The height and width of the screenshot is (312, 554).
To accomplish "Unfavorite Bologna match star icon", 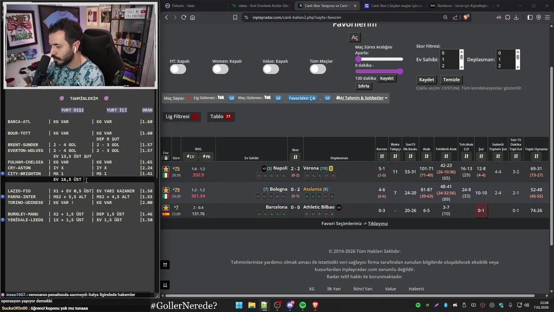I will [166, 190].
